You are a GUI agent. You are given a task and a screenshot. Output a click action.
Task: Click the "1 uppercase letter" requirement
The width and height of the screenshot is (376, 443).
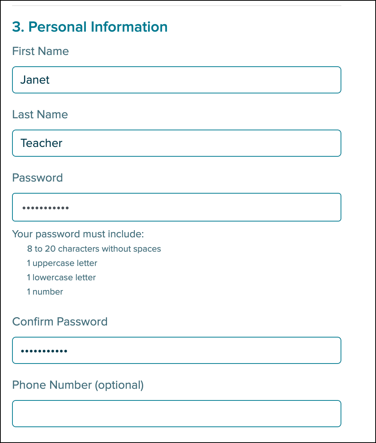pyautogui.click(x=62, y=263)
